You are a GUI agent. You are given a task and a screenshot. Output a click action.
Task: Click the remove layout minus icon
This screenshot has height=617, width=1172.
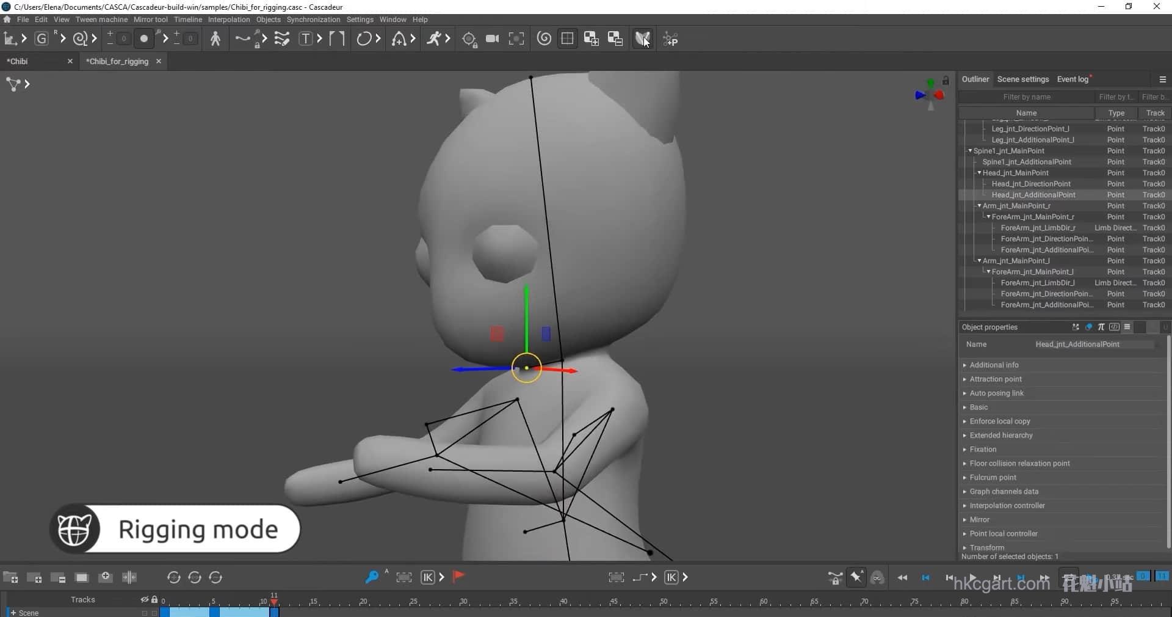click(x=615, y=39)
